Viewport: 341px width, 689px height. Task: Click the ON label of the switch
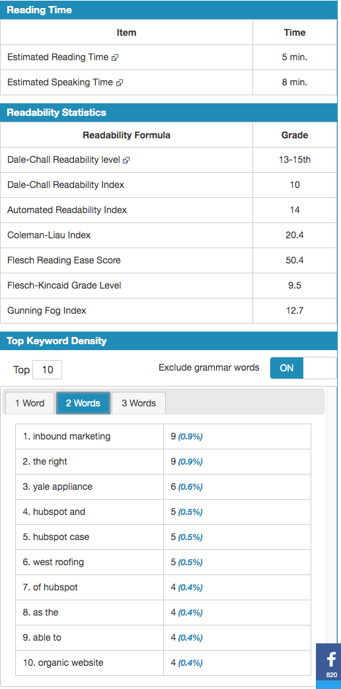(x=287, y=368)
